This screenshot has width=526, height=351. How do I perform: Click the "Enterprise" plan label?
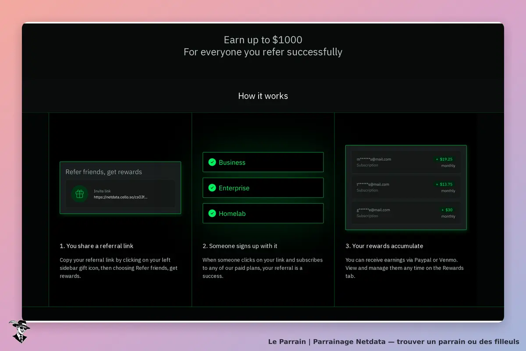pyautogui.click(x=234, y=188)
